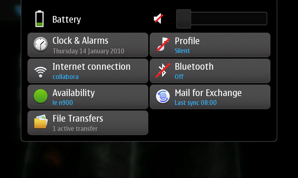The image size is (298, 178).
Task: Open Clock & Alarms settings
Action: pyautogui.click(x=88, y=45)
